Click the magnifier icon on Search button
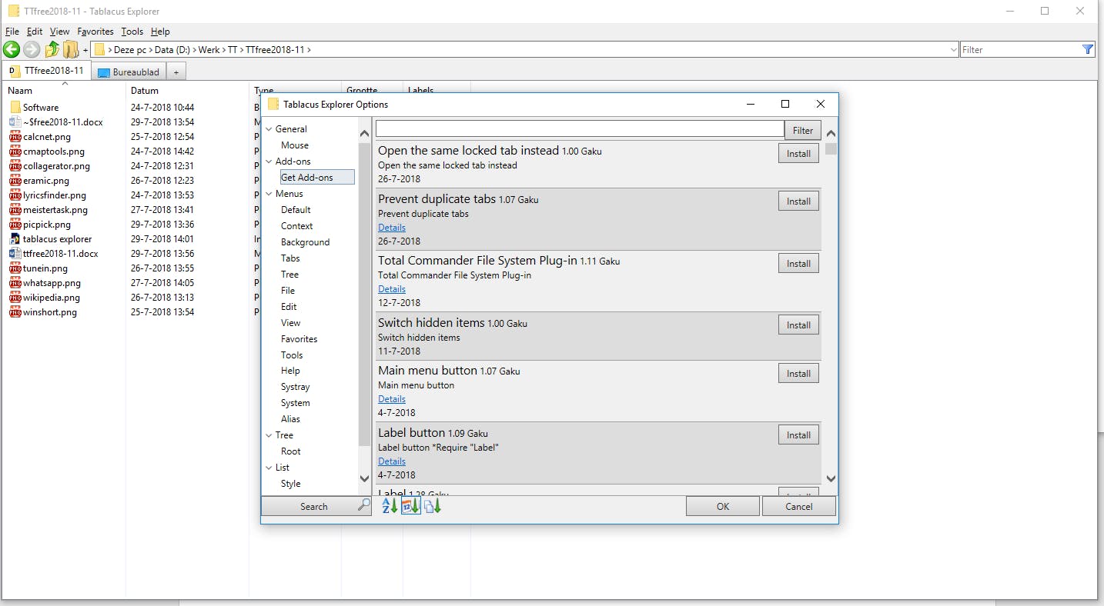 pyautogui.click(x=364, y=505)
